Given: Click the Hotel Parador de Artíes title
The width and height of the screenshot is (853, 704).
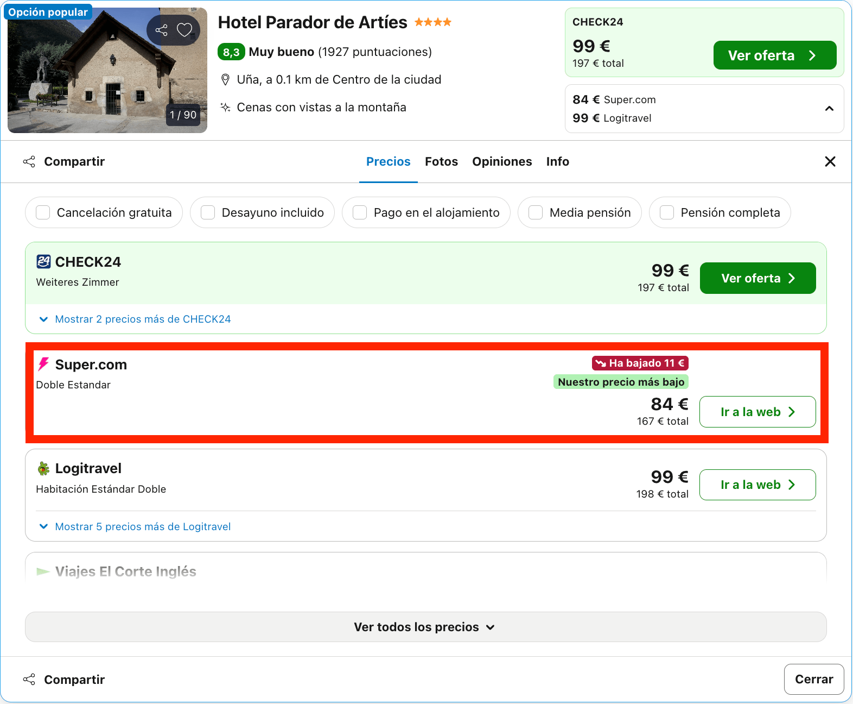Looking at the screenshot, I should [x=313, y=22].
